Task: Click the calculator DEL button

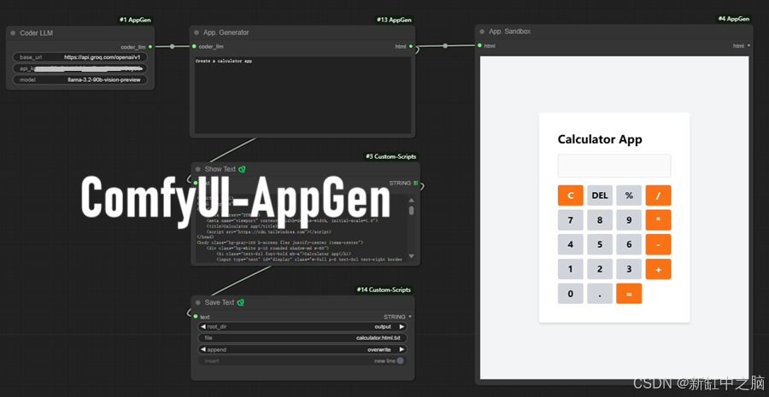Action: (600, 196)
